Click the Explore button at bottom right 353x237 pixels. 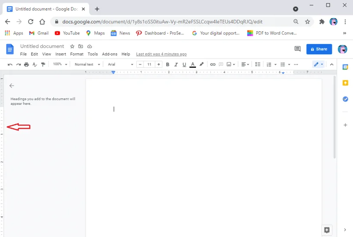(x=327, y=230)
